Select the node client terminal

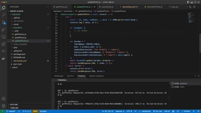click(185, 87)
